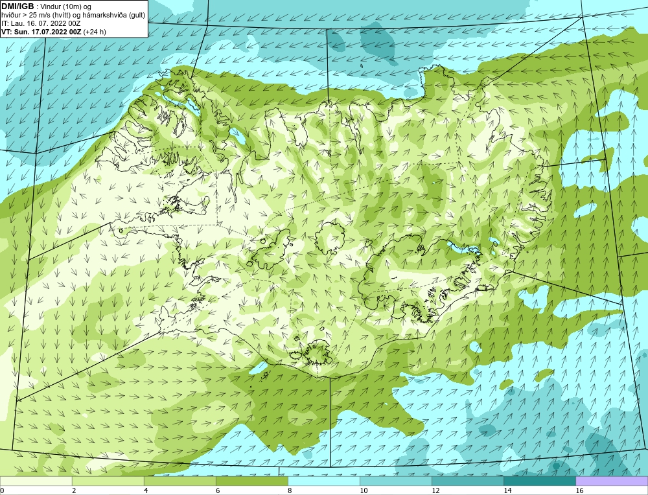Click the 'IT: Lau. 16. 07. 2022 00Z' line

[41, 23]
